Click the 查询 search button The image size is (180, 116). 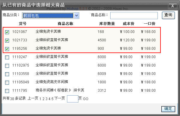(x=168, y=15)
